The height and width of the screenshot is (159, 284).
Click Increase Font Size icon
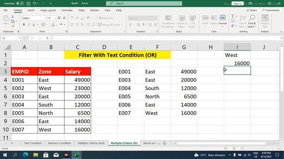pyautogui.click(x=59, y=18)
